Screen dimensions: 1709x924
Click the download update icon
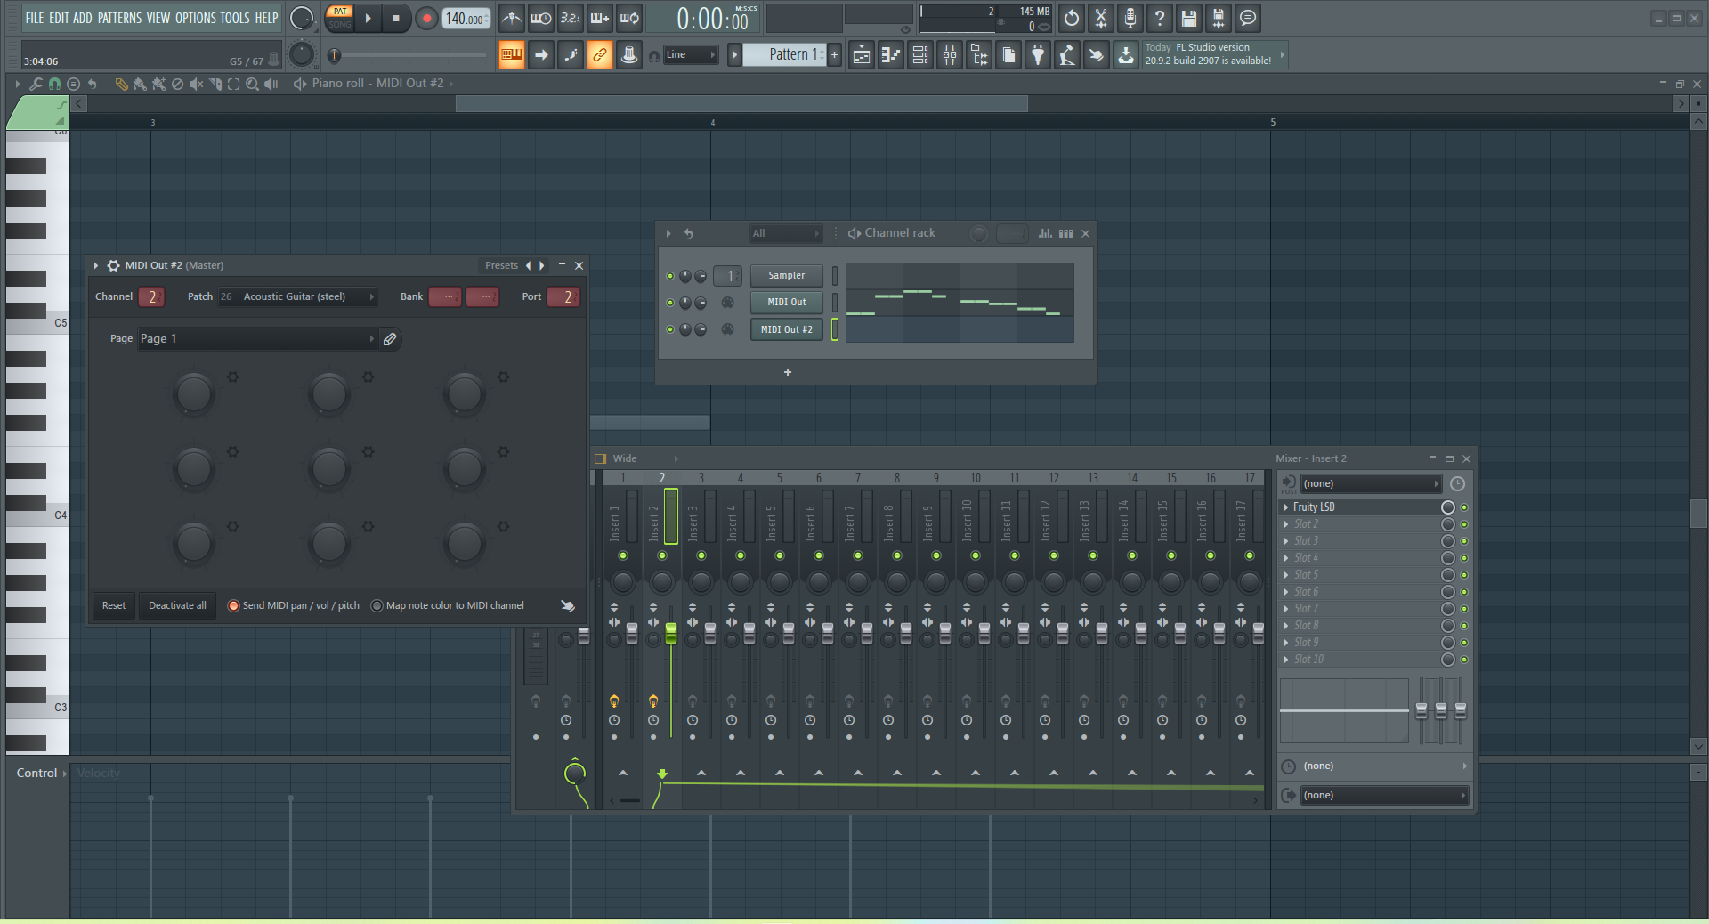coord(1126,55)
